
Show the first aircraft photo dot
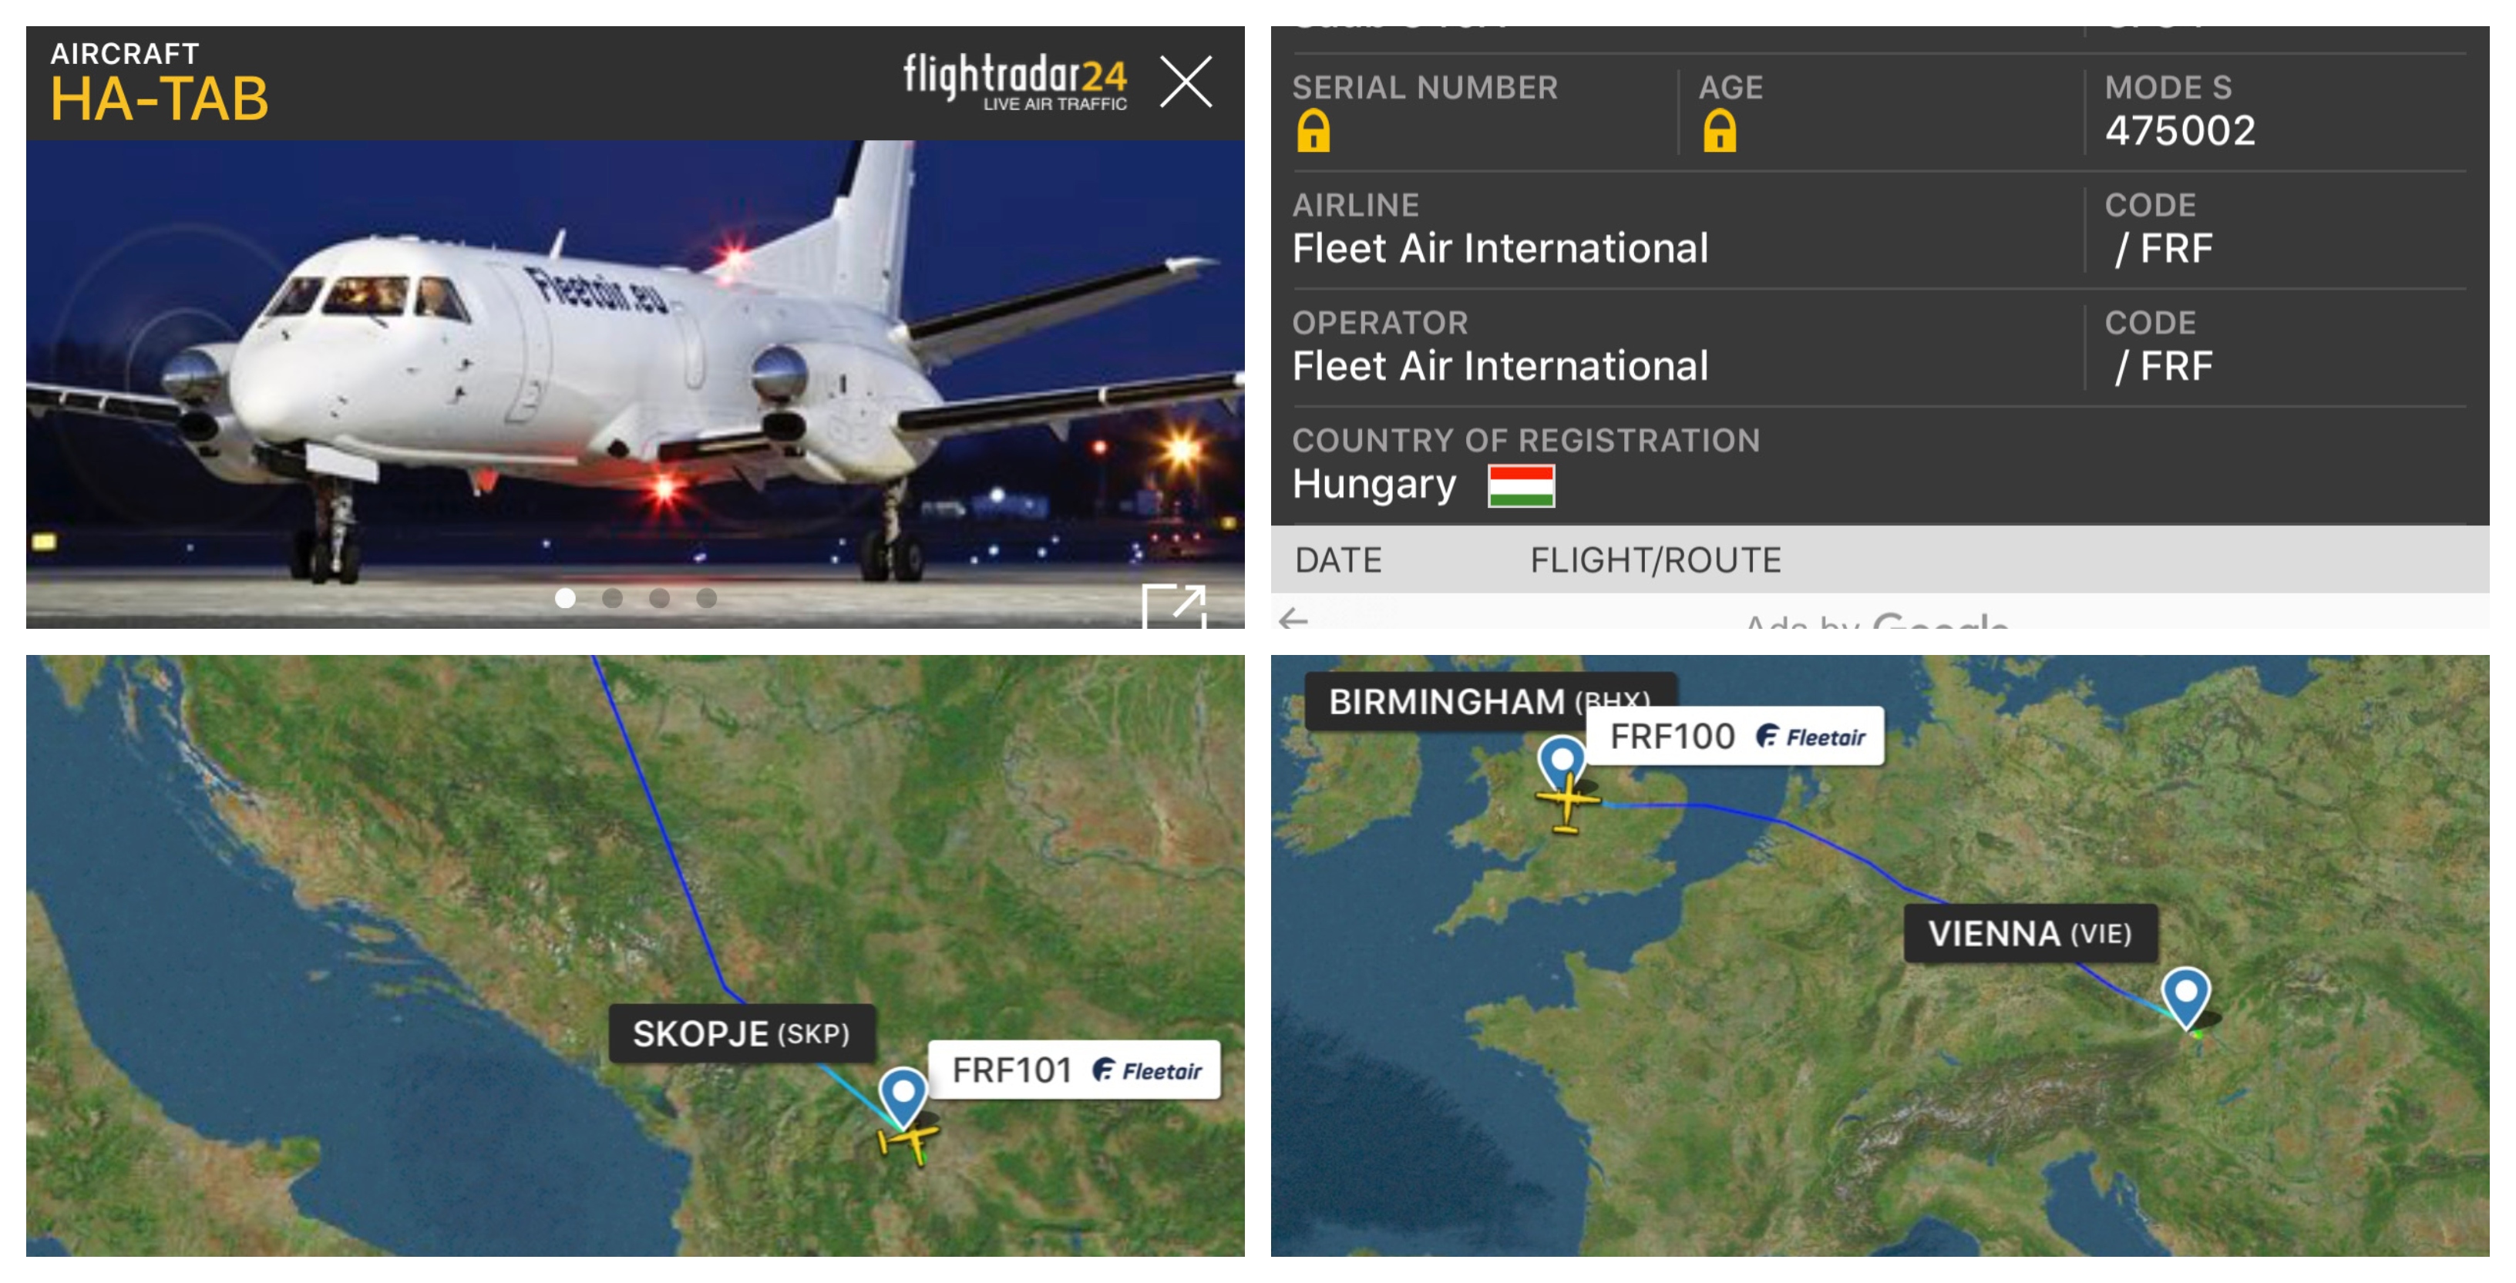(x=564, y=599)
